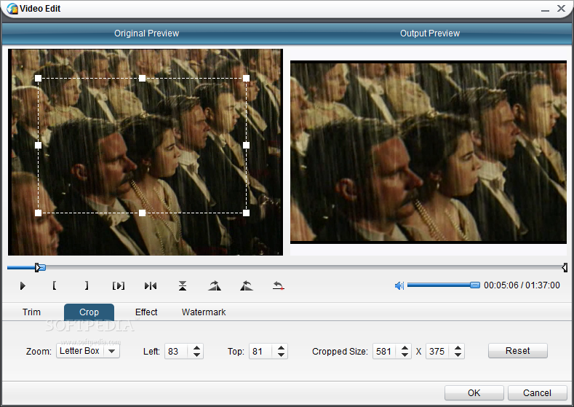574x407 pixels.
Task: Click the end marker of timeline
Action: [x=565, y=267]
